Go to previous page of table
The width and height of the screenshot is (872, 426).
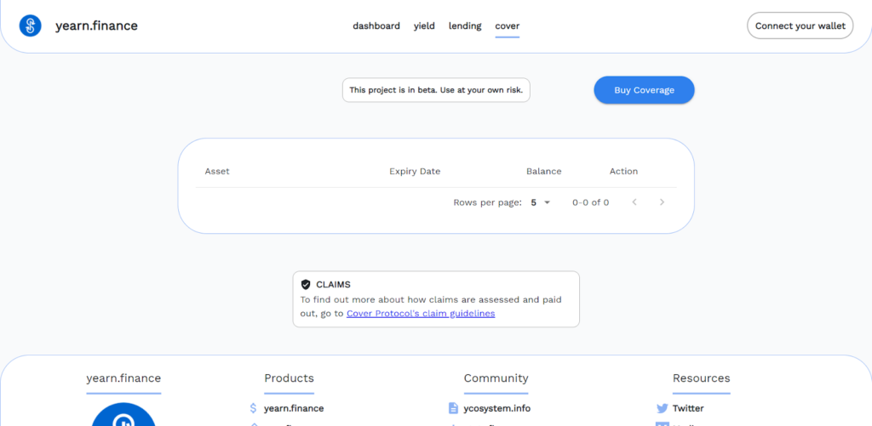pyautogui.click(x=634, y=202)
